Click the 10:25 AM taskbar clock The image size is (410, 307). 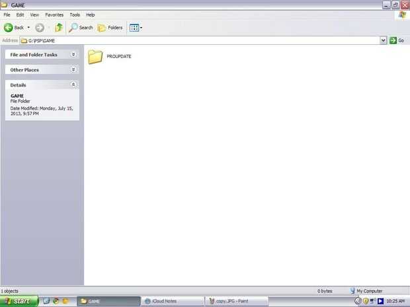[x=395, y=301]
